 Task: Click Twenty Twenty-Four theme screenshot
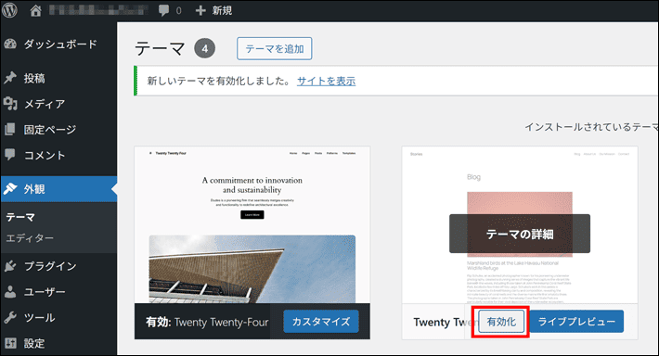click(x=252, y=224)
